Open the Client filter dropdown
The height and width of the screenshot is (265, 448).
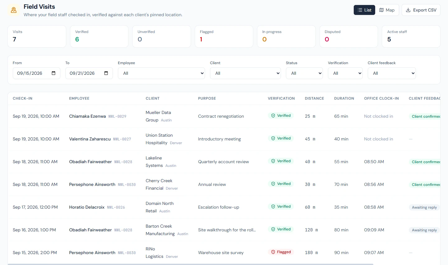pos(245,73)
